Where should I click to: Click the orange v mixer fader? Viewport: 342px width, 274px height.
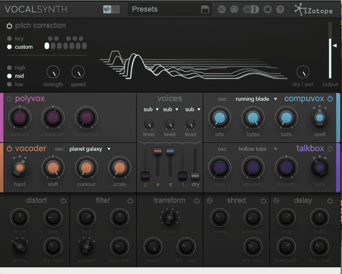click(157, 151)
